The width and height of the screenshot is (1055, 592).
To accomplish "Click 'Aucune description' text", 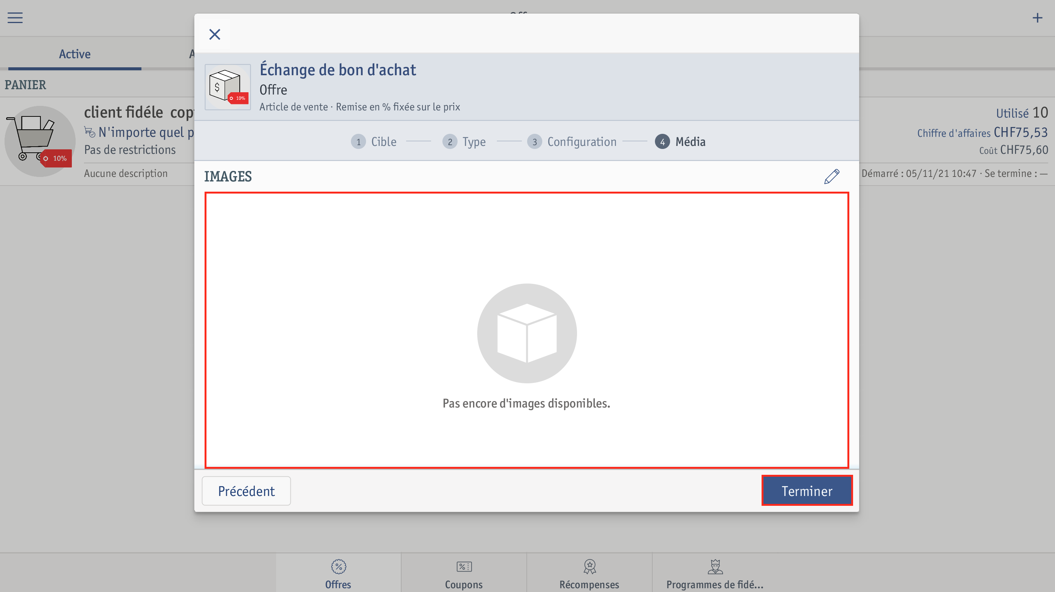I will click(x=126, y=173).
